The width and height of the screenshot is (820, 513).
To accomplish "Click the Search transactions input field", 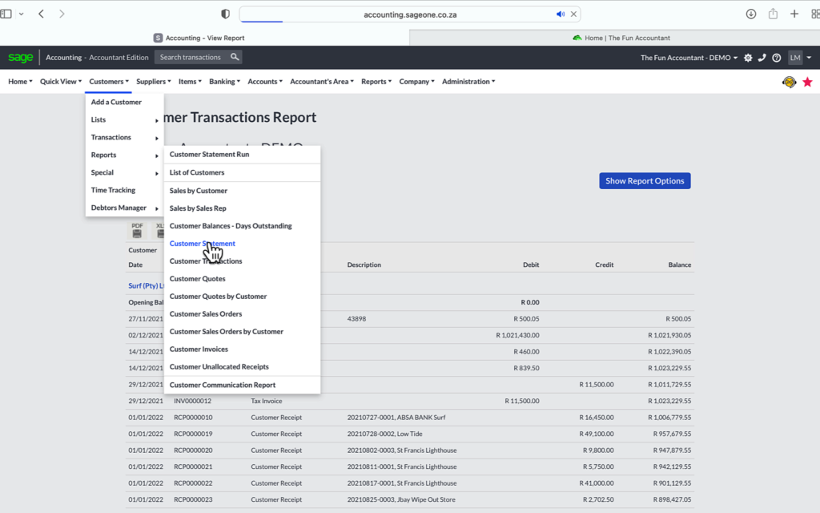I will click(x=192, y=57).
